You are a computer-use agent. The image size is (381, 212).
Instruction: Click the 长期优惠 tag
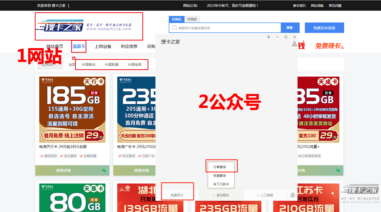(88, 156)
